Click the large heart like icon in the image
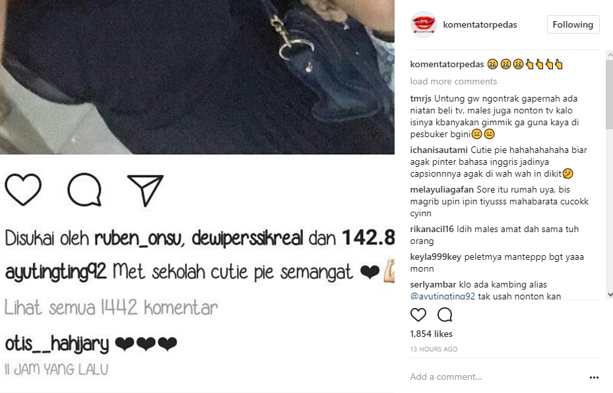Screen dimensions: 613x393 pyautogui.click(x=23, y=190)
